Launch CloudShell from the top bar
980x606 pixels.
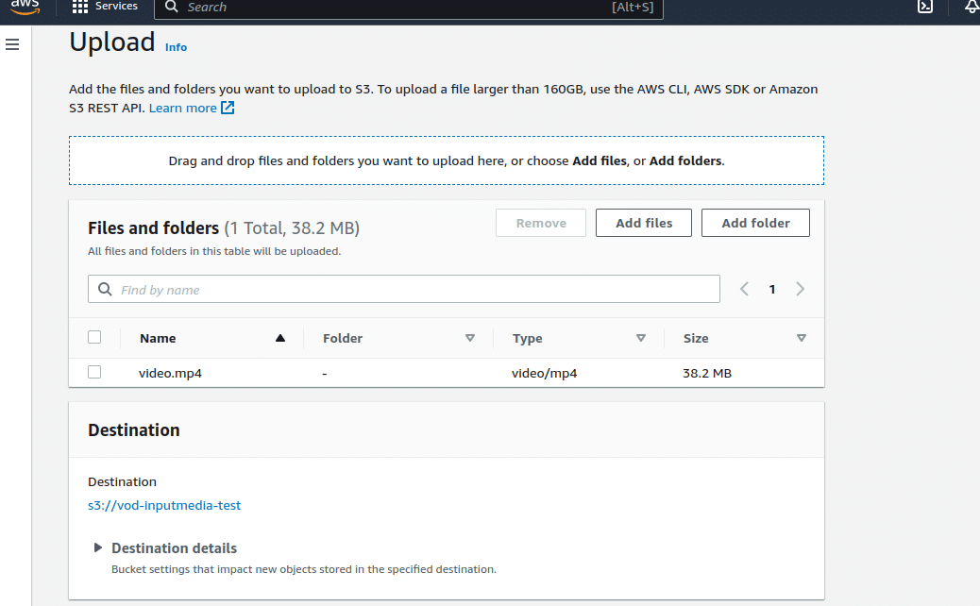(x=925, y=7)
